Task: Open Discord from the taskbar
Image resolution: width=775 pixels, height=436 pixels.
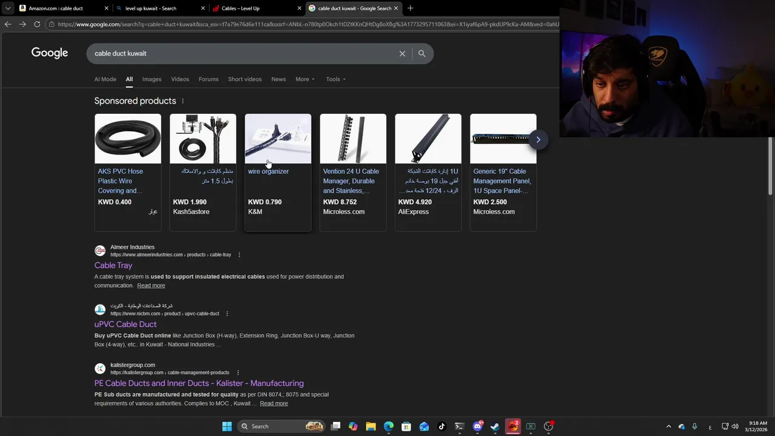Action: coord(478,426)
